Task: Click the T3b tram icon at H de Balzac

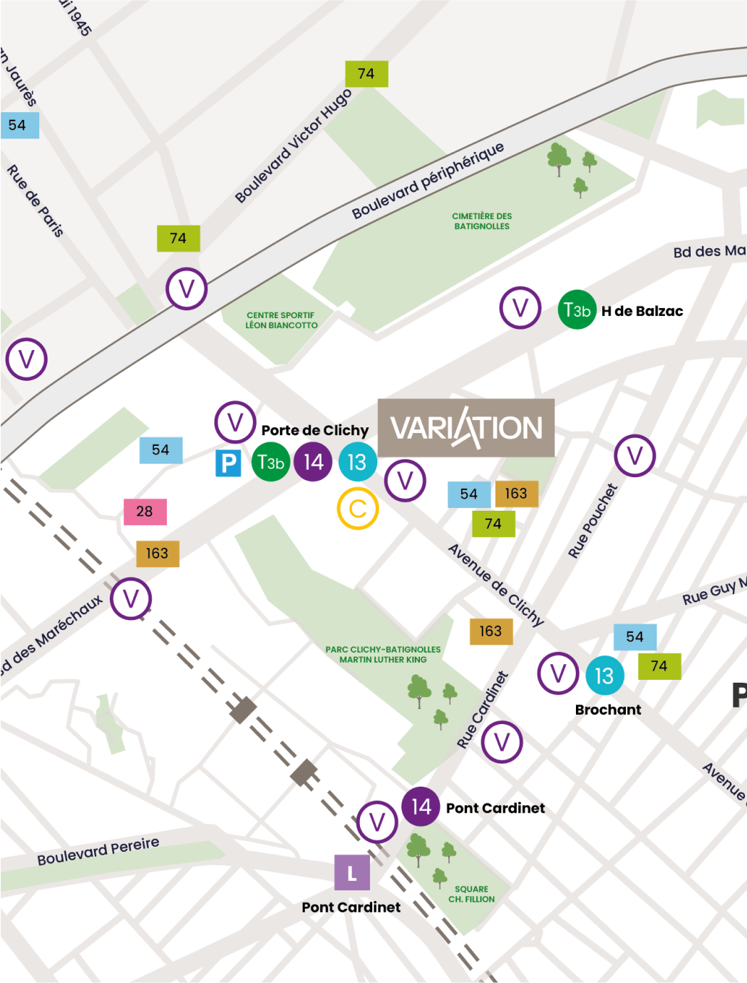Action: (577, 310)
